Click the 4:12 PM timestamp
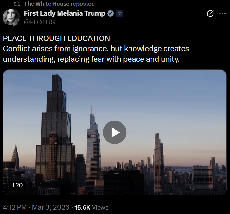 click(15, 207)
